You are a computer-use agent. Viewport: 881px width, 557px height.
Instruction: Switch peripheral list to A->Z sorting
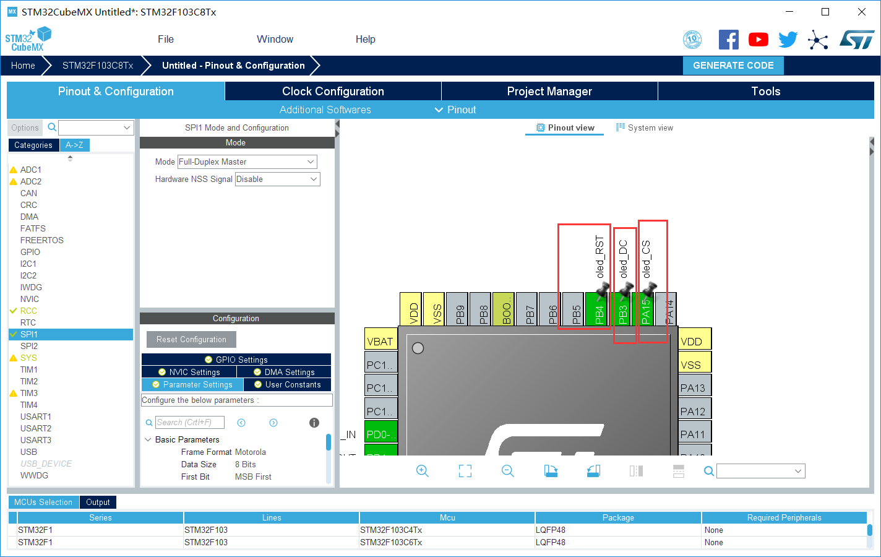tap(75, 145)
